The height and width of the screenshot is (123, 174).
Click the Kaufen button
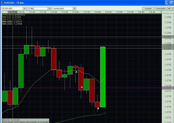coord(148,9)
